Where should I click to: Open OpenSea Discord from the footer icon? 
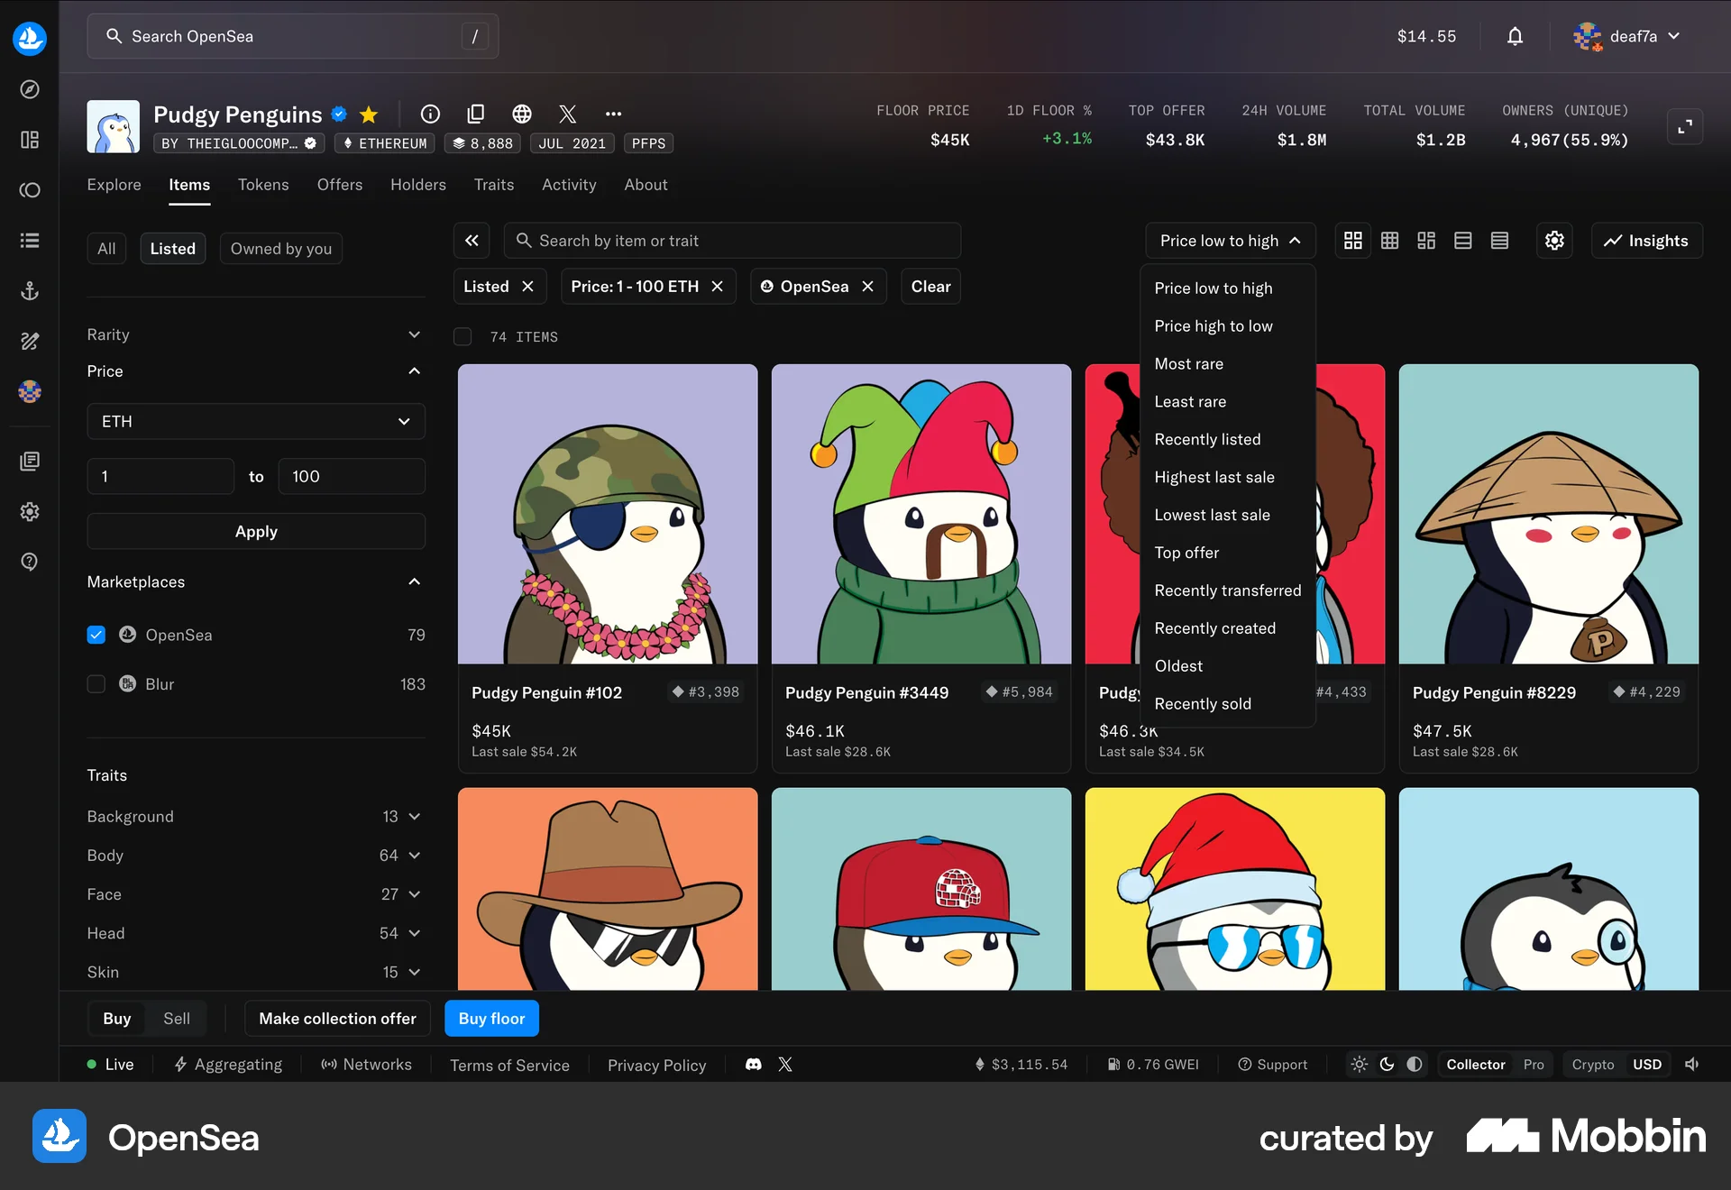753,1065
